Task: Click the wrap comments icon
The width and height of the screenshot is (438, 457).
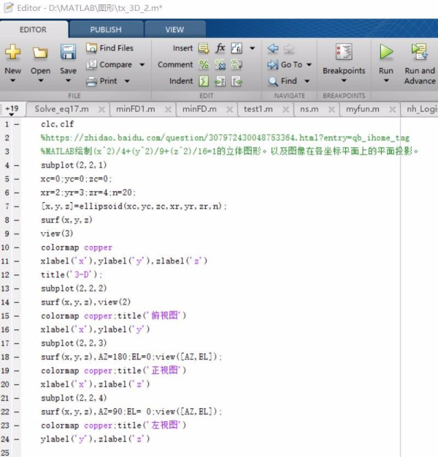Action: [x=237, y=65]
